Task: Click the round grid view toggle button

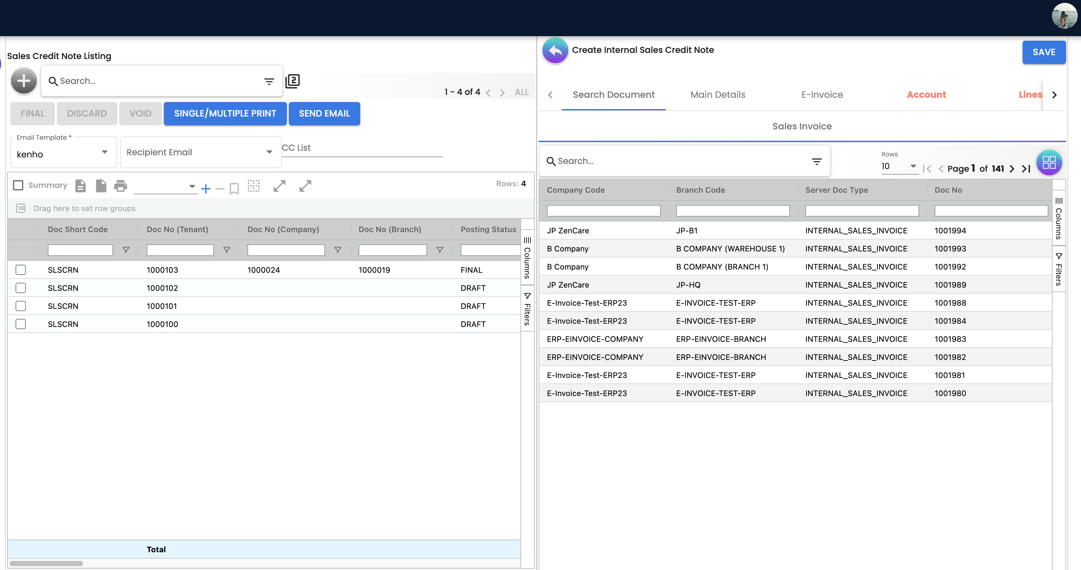Action: 1049,162
